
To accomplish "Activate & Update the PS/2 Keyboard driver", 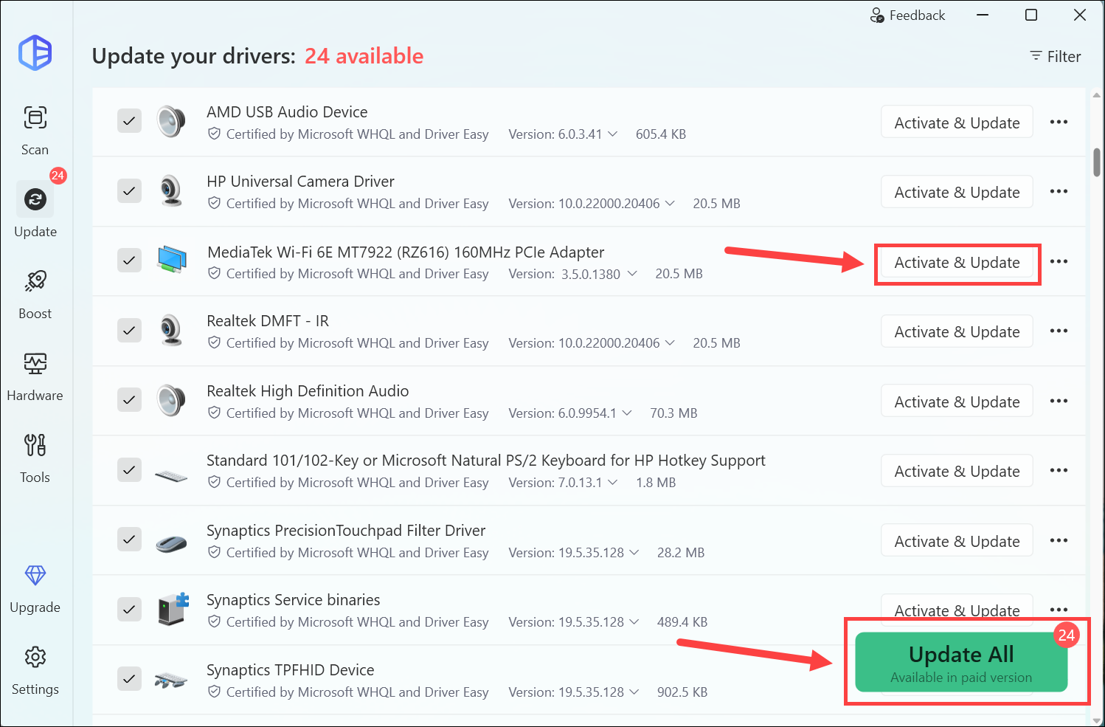I will pyautogui.click(x=957, y=471).
